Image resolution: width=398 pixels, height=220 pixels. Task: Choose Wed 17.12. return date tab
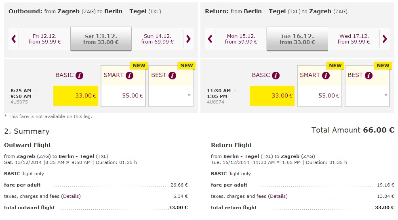(354, 39)
